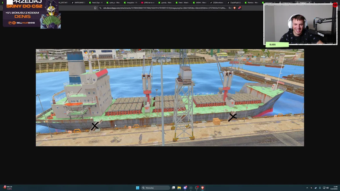340x191 pixels.
Task: Open the Windows Start menu
Action: point(138,188)
